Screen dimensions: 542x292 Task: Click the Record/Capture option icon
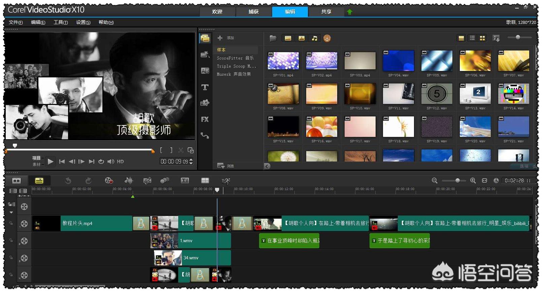click(x=109, y=181)
